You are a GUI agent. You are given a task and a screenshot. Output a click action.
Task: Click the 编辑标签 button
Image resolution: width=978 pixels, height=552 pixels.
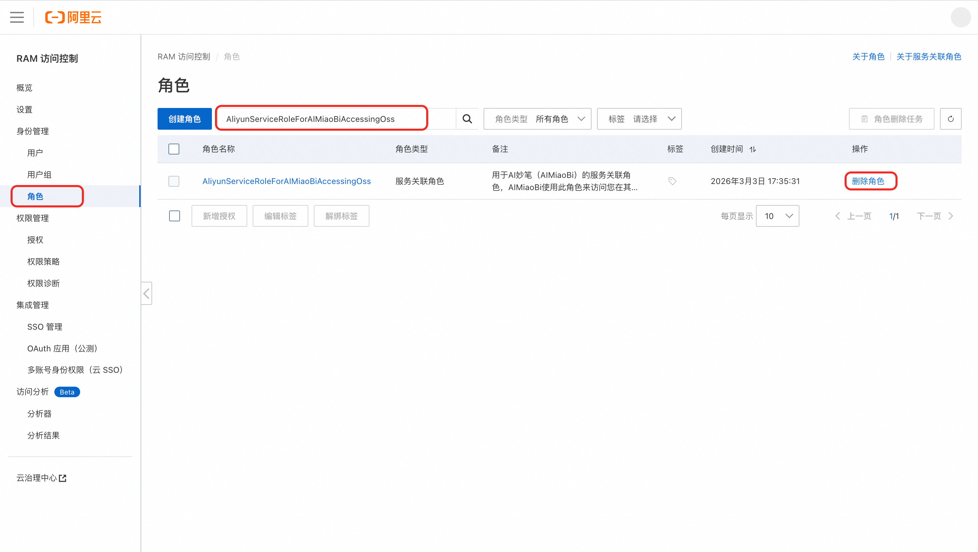280,216
